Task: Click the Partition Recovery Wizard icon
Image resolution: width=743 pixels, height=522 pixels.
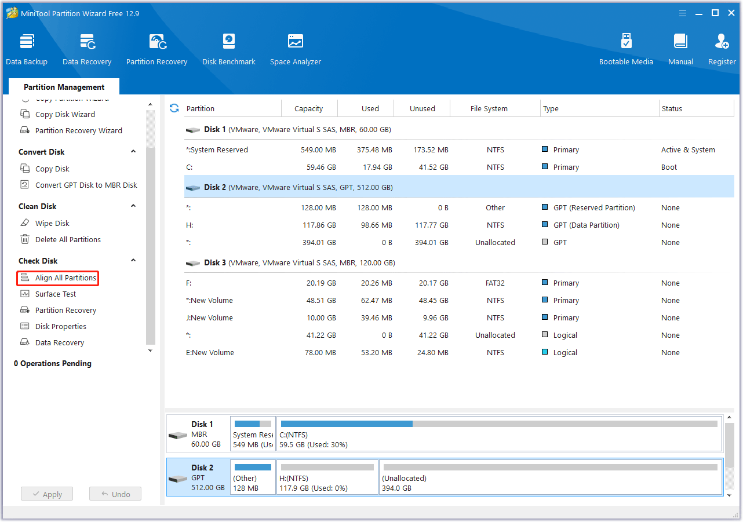Action: [25, 130]
